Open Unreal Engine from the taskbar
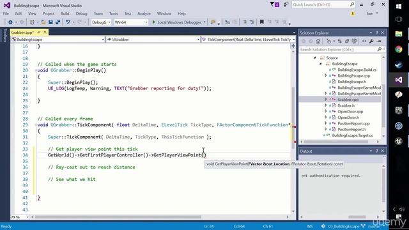 [x=399, y=141]
